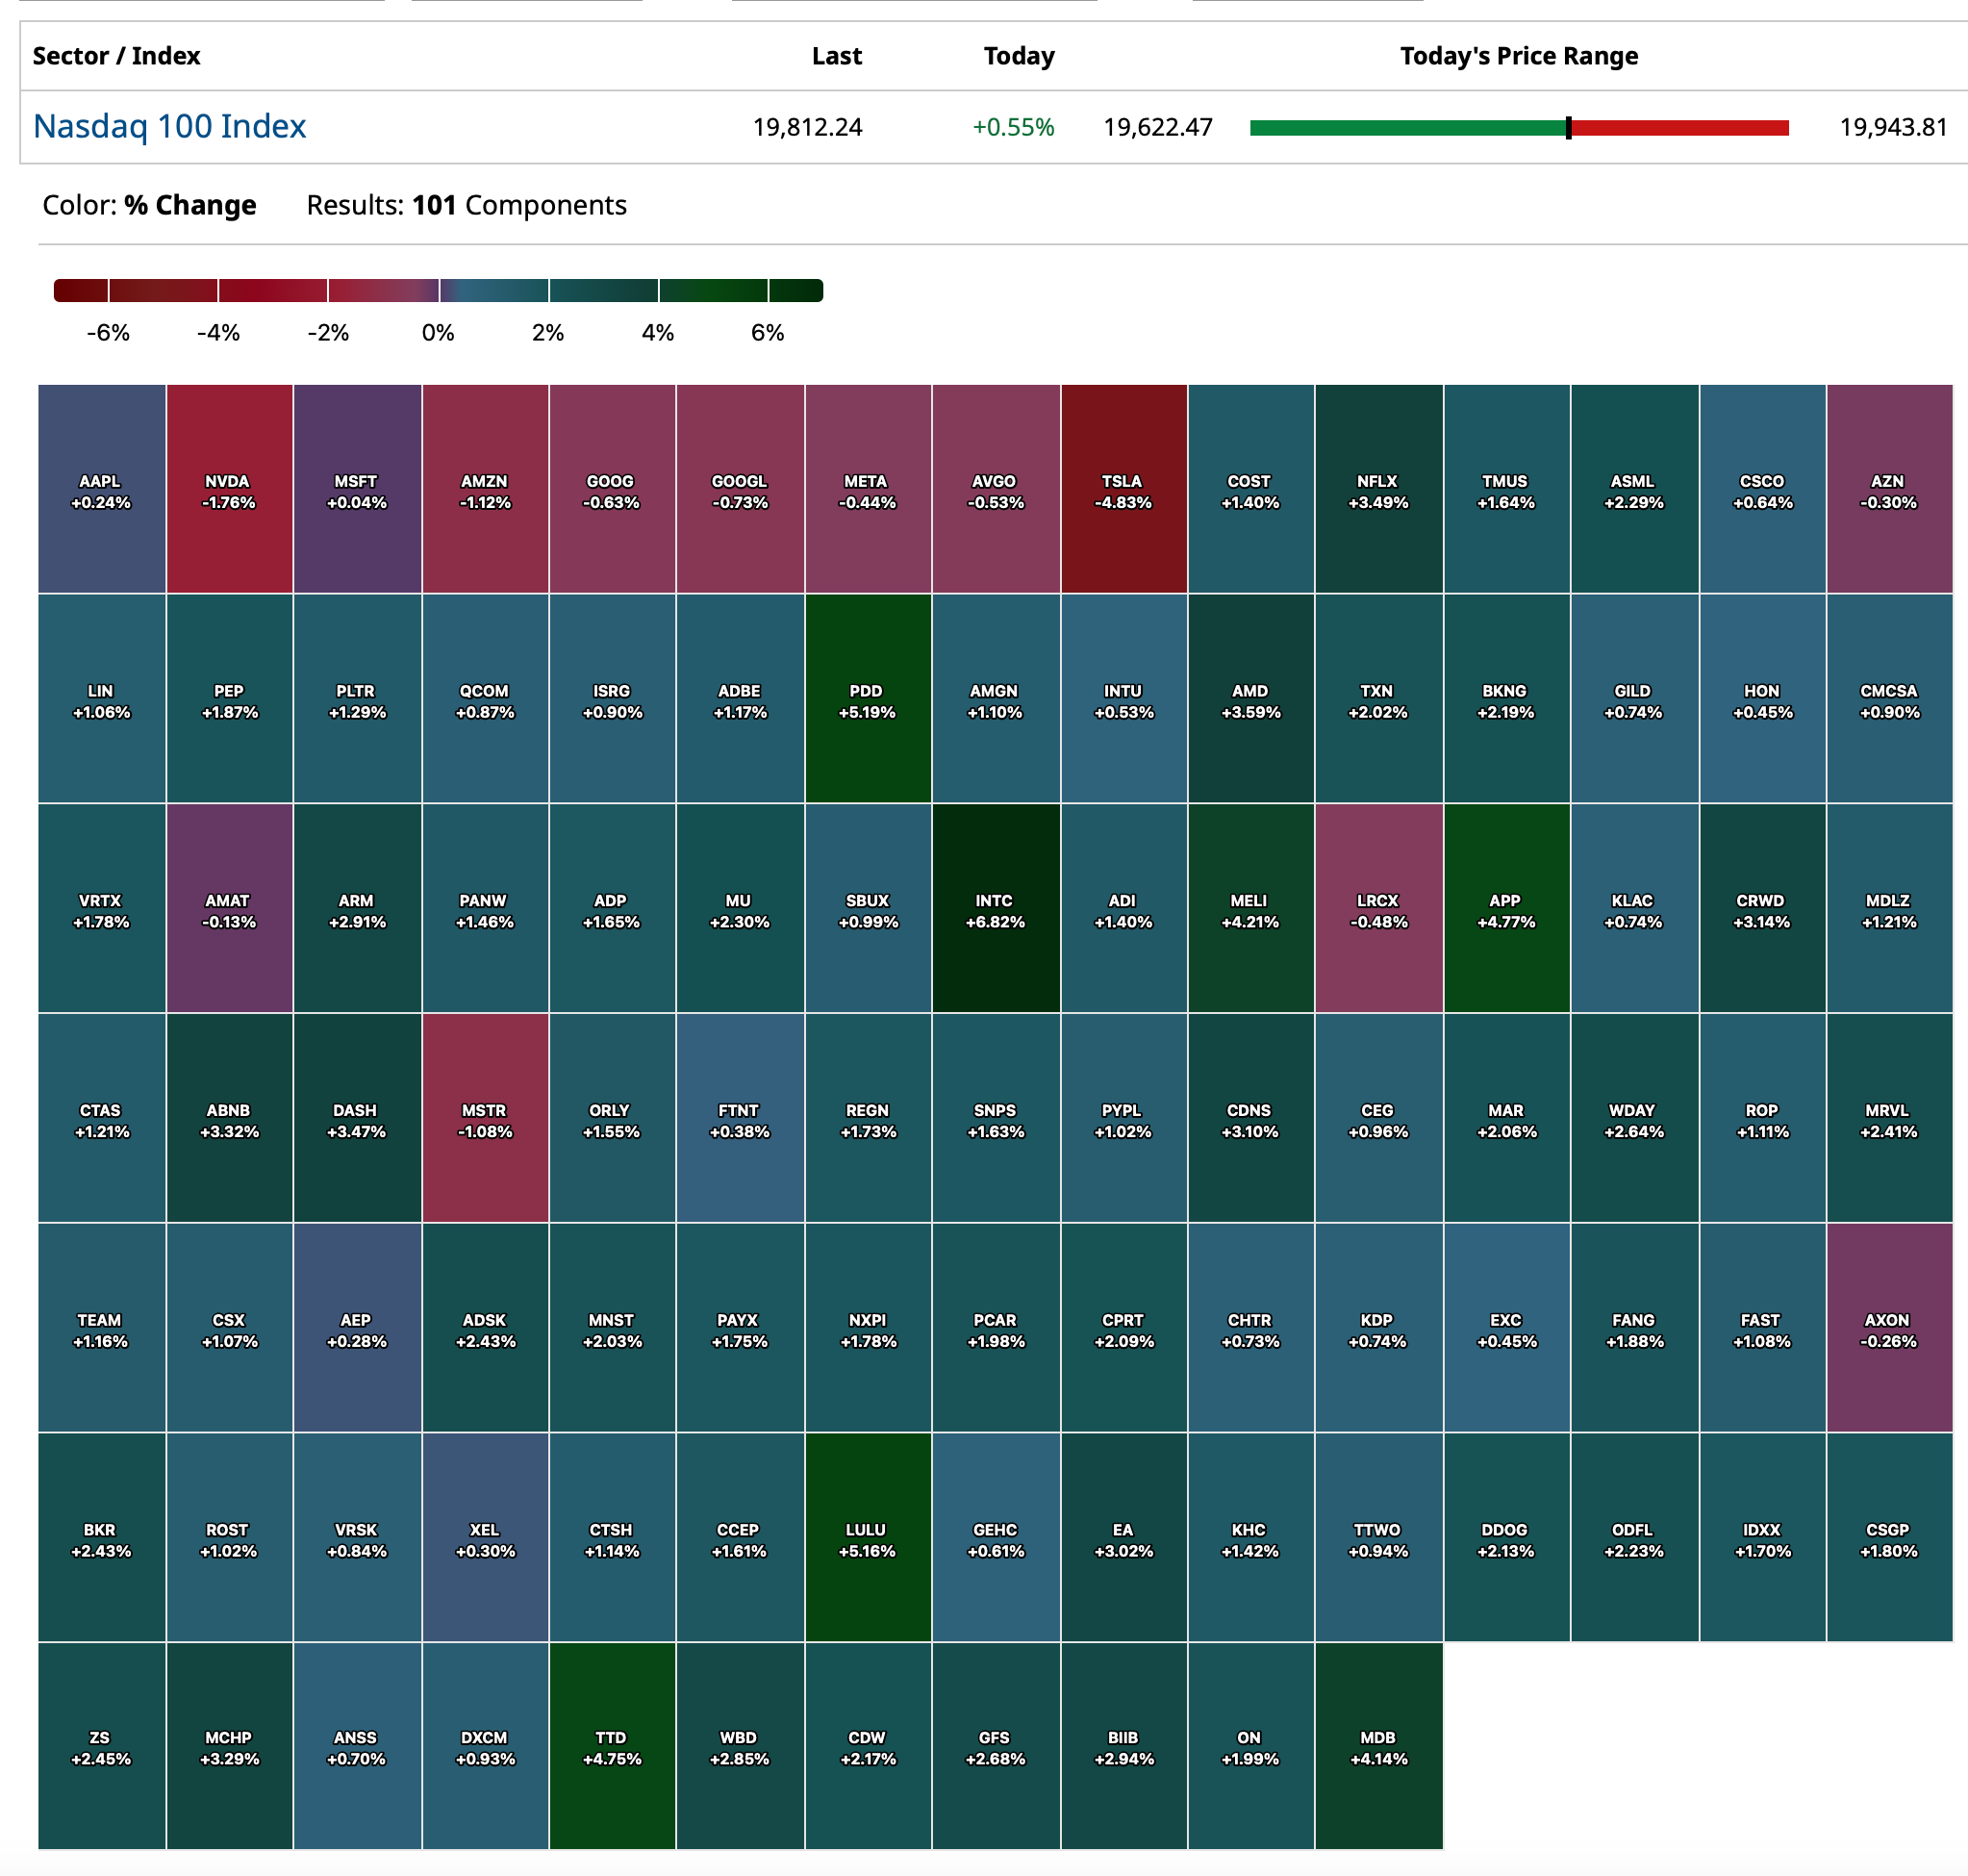Click the PDD +5.19% tile
This screenshot has width=1968, height=1876.
point(868,698)
